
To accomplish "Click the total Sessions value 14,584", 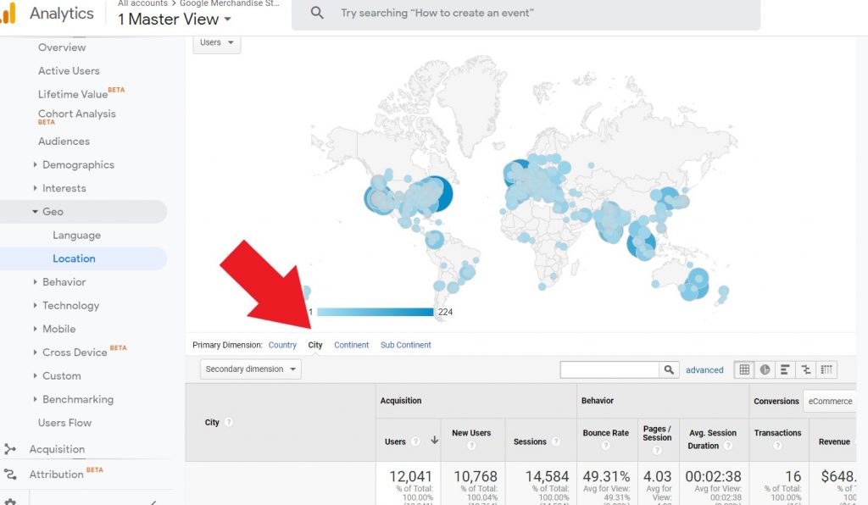I will [x=547, y=476].
